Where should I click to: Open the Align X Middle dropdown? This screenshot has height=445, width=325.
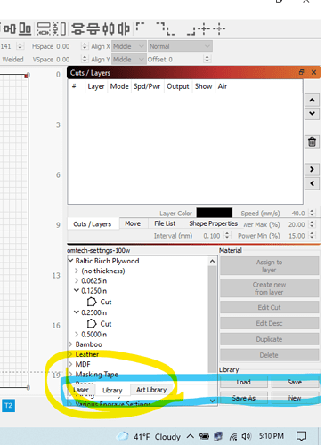click(x=129, y=46)
